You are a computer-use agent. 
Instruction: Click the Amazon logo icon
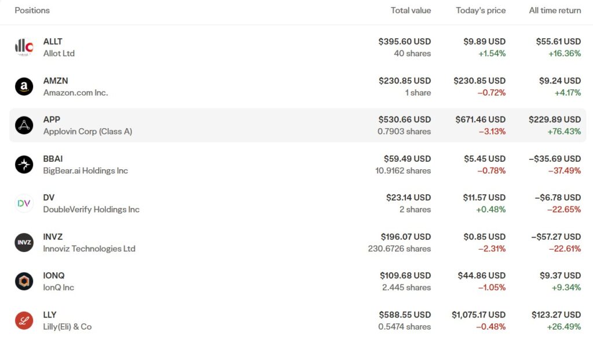[24, 86]
